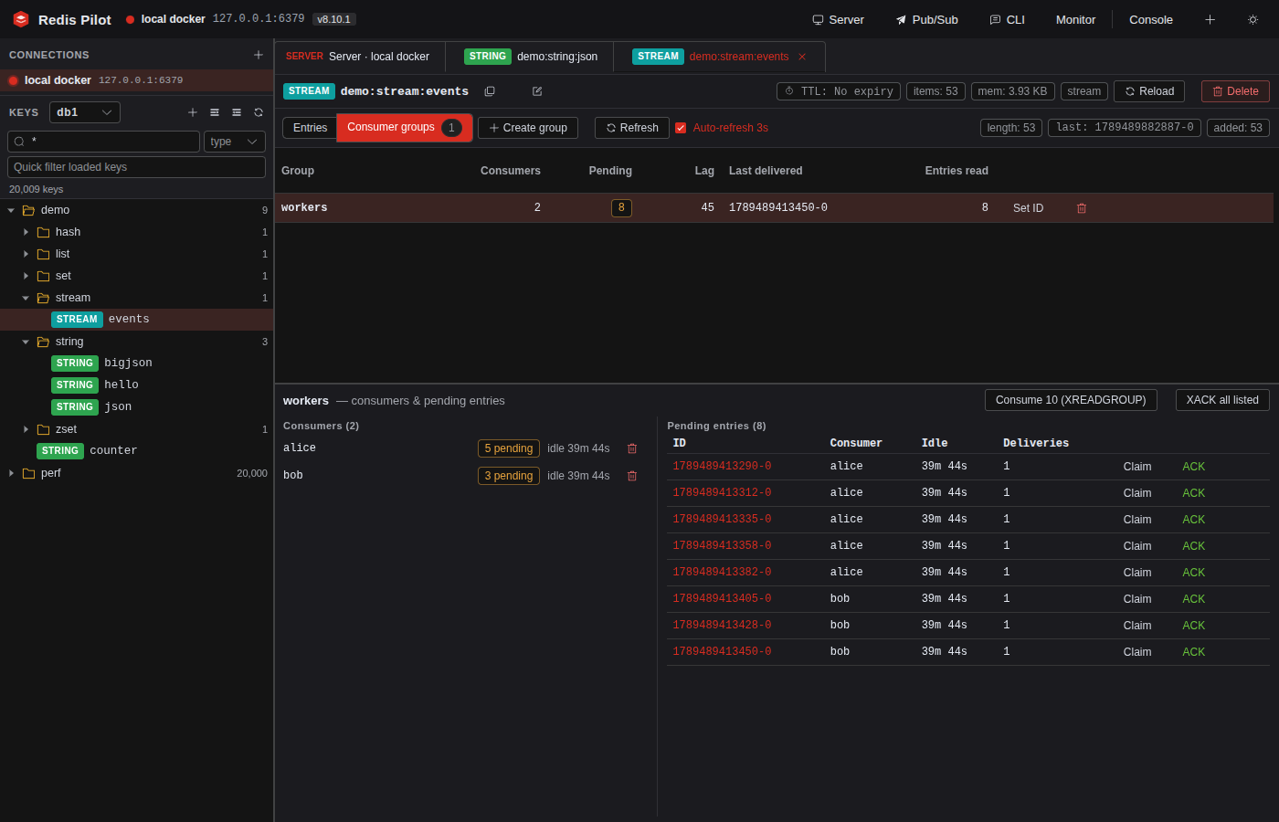The image size is (1279, 822).
Task: Claim pending entry 1789489413405-0
Action: 1137,599
